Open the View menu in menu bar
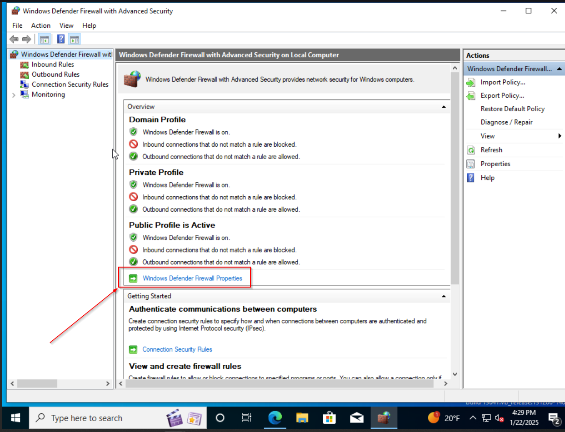Screen dimensions: 565x432 (x=66, y=25)
